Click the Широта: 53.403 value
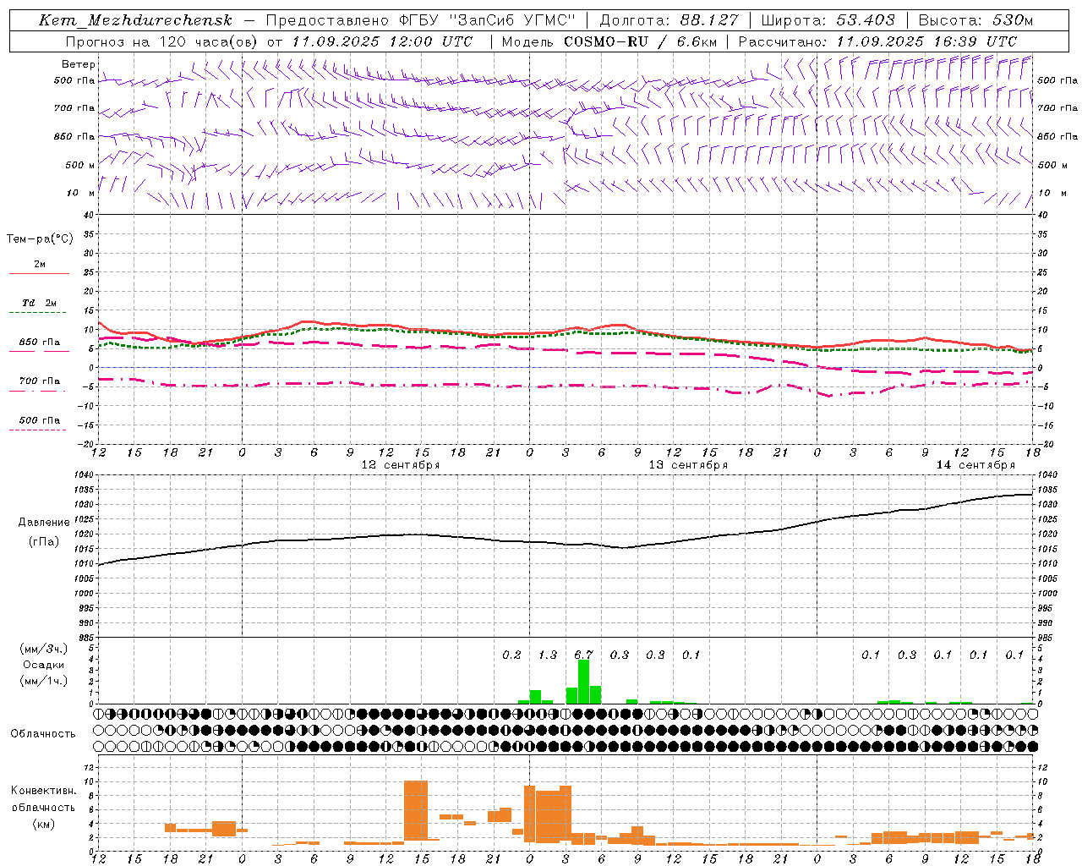This screenshot has width=1082, height=866. pos(828,20)
